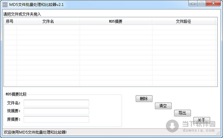
Task: Sort by the 文件名 column header
Action: tap(48, 21)
